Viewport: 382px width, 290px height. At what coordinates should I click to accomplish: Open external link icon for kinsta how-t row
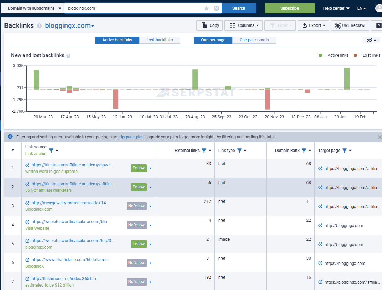tap(27, 165)
